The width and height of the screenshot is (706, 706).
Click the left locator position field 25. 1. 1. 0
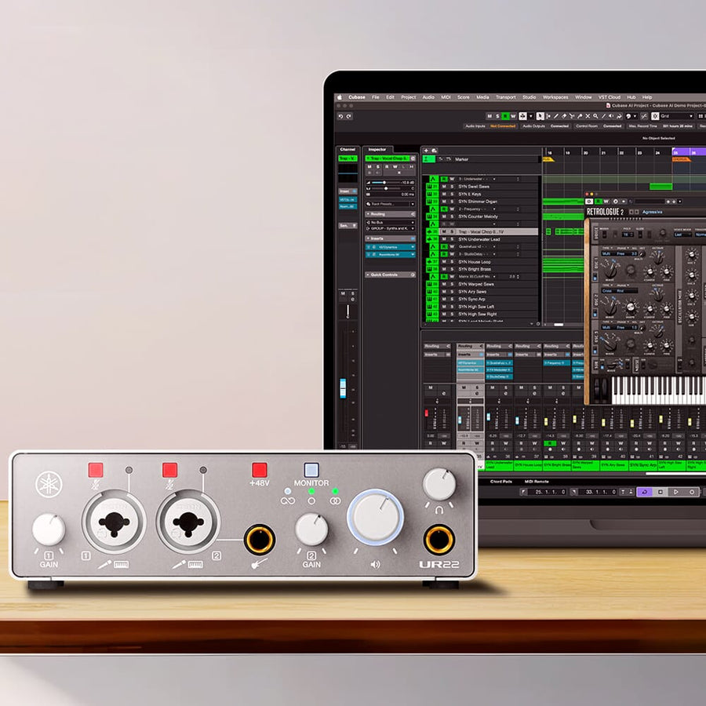pos(547,492)
